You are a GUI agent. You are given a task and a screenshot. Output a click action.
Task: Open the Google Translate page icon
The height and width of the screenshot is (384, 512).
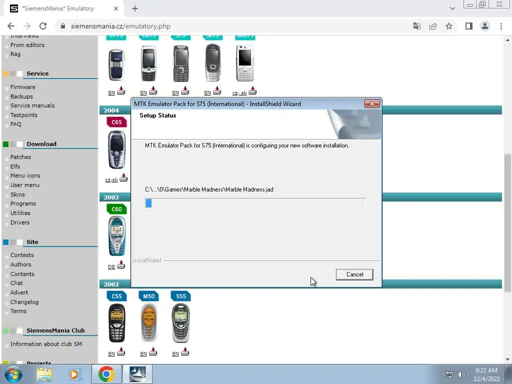click(x=416, y=26)
